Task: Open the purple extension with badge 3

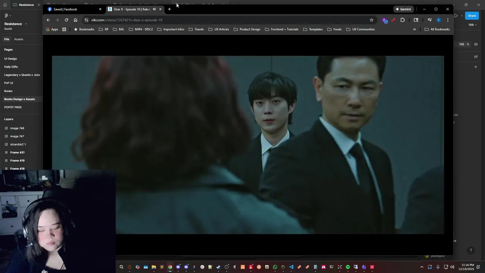Action: point(385,20)
